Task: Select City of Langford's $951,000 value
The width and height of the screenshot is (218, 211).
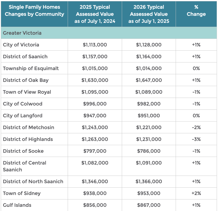Action: [x=149, y=116]
